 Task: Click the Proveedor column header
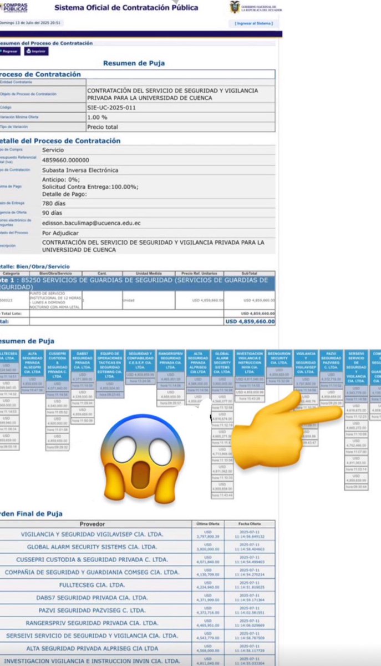click(x=92, y=524)
